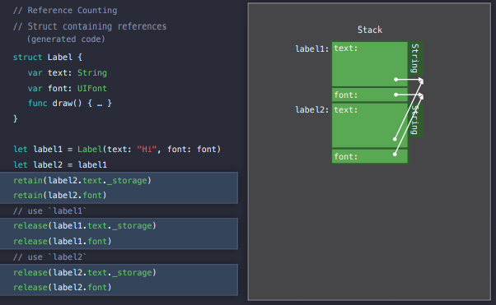This screenshot has width=496, height=305.
Task: Click the "label1:" label beside the stack
Action: (x=312, y=49)
